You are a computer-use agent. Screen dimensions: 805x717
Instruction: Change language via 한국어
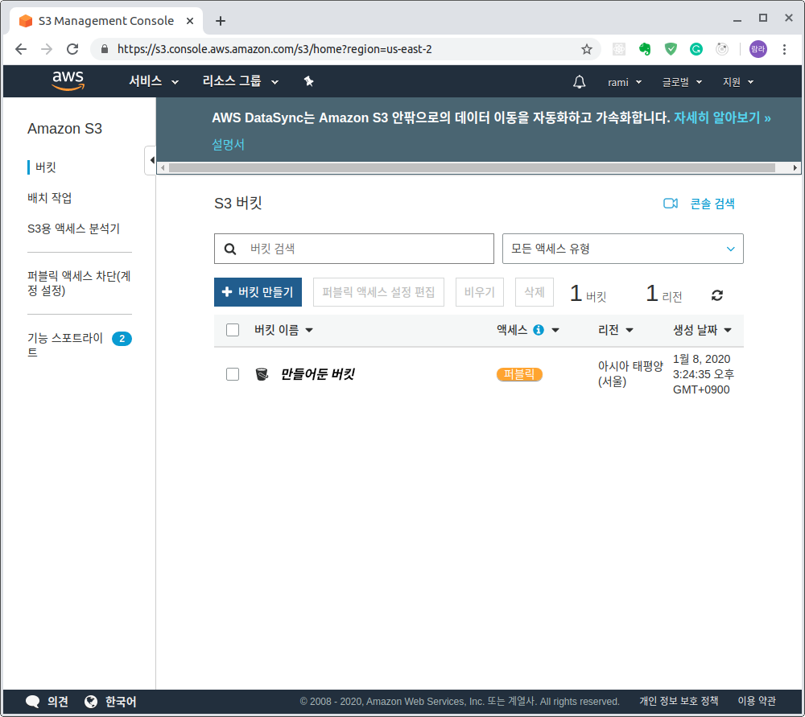click(121, 702)
